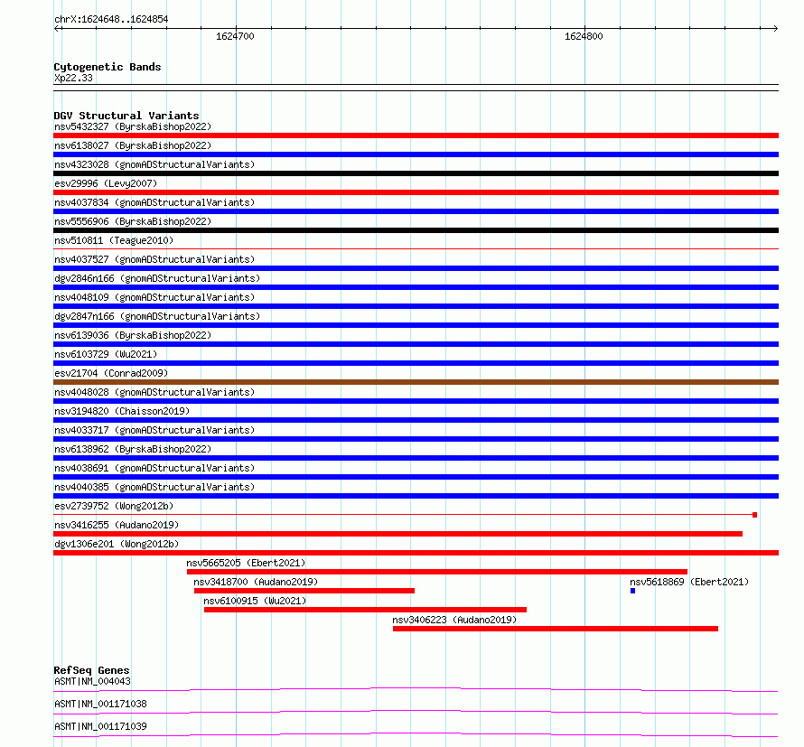Select the blue bar under nsv3194820

416,420
